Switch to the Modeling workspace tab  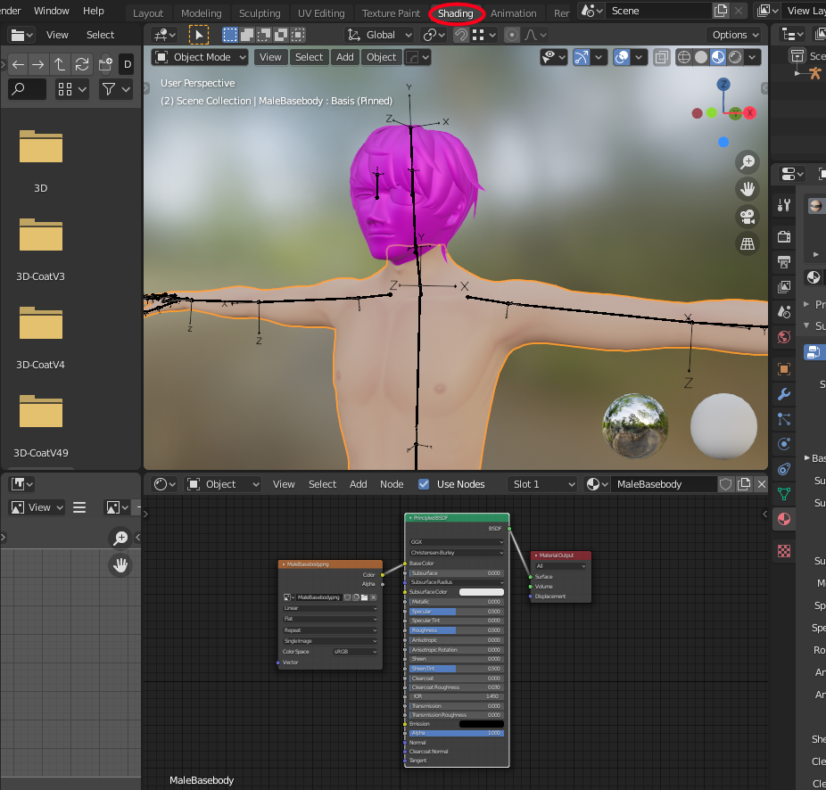[x=202, y=13]
